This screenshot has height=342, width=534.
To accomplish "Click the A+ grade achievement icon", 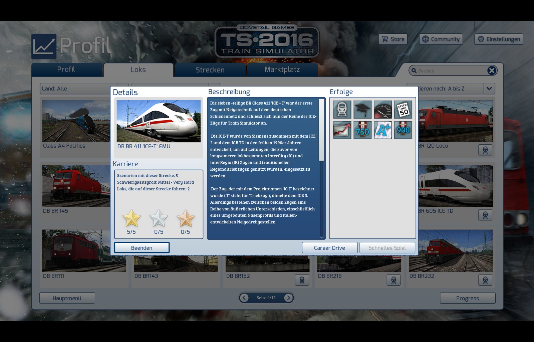I will pyautogui.click(x=383, y=130).
